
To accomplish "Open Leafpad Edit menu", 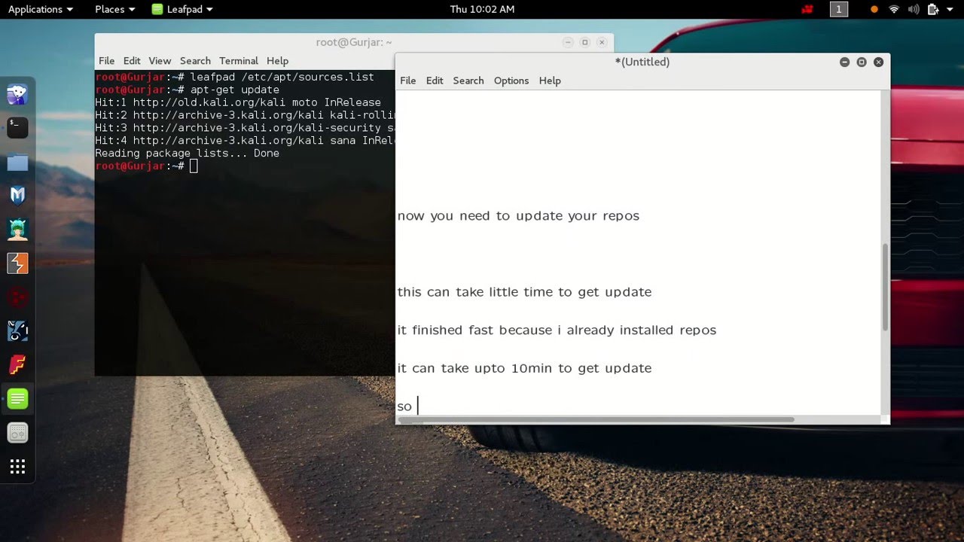I will tap(435, 81).
